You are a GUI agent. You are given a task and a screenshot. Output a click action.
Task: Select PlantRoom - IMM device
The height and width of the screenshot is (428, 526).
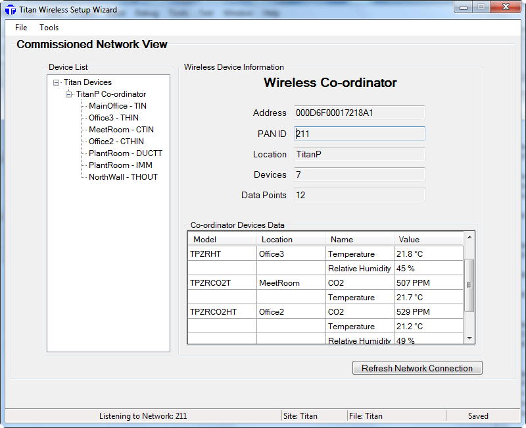point(120,165)
